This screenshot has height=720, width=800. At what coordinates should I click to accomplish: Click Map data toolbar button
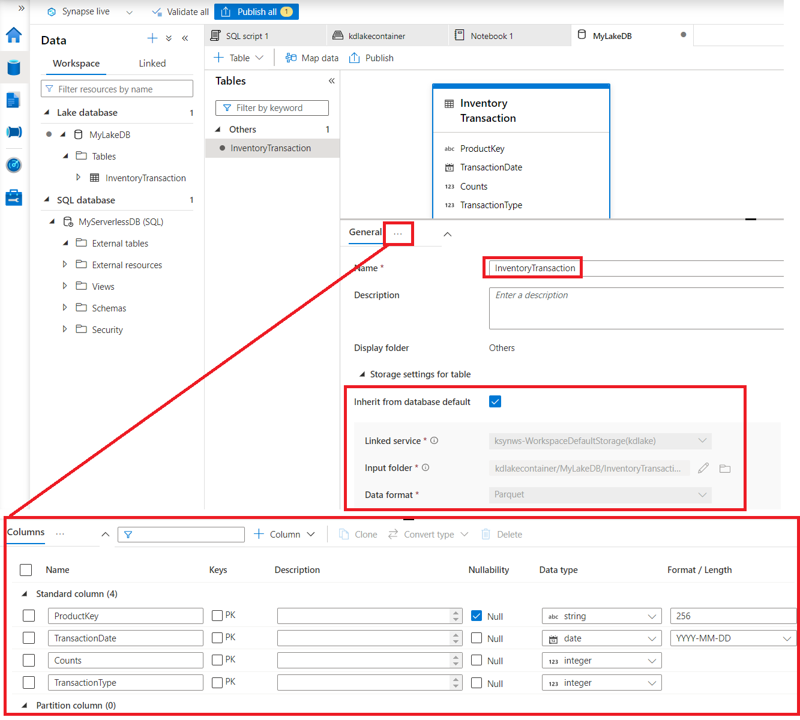pyautogui.click(x=312, y=58)
